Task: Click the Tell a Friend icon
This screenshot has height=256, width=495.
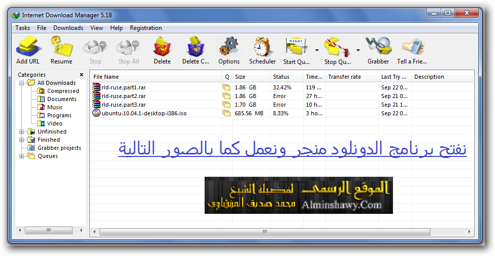Action: click(x=412, y=47)
